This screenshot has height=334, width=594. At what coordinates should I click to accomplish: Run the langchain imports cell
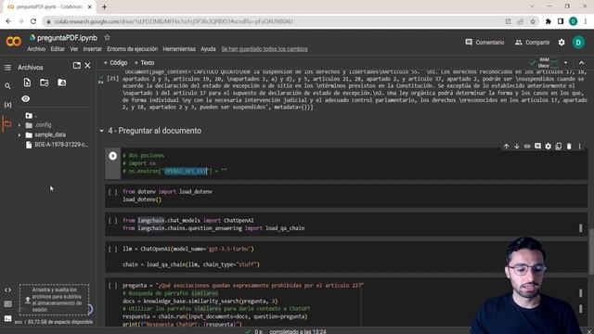pos(113,221)
